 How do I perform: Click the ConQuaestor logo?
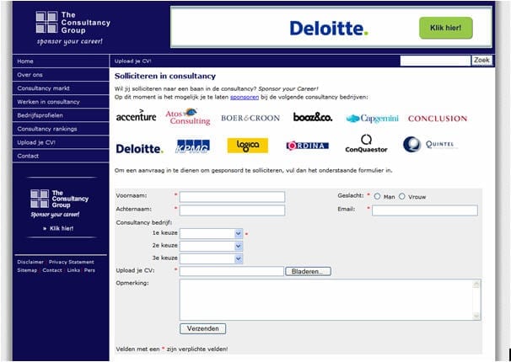point(366,144)
